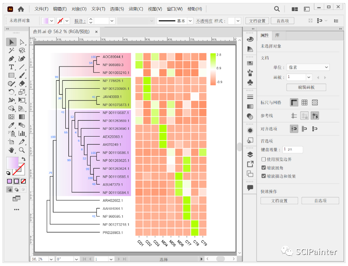Open 文件(F) menu
This screenshot has width=348, height=266.
(x=41, y=9)
